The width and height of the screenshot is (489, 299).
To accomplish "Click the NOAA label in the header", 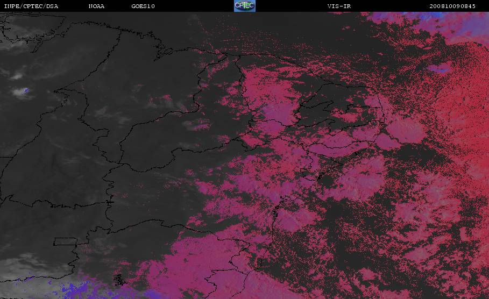I will click(x=96, y=6).
